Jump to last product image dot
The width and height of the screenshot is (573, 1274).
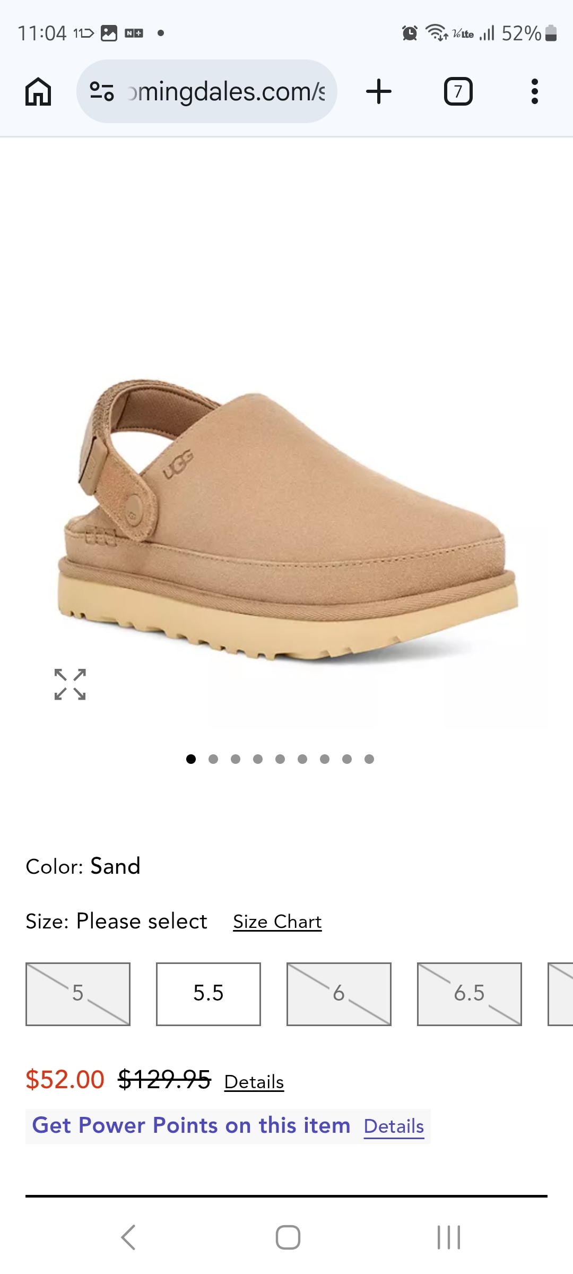click(x=369, y=759)
